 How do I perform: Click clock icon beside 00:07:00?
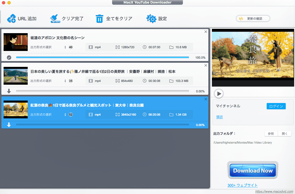click(x=144, y=47)
